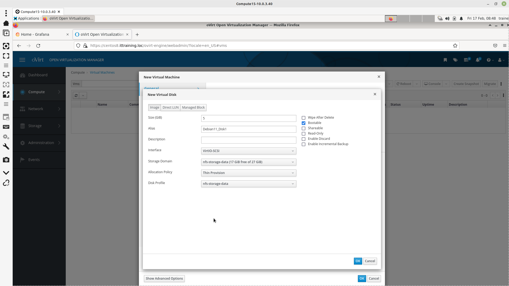Switch to the Direct LUN tab
Image resolution: width=509 pixels, height=286 pixels.
(x=170, y=108)
